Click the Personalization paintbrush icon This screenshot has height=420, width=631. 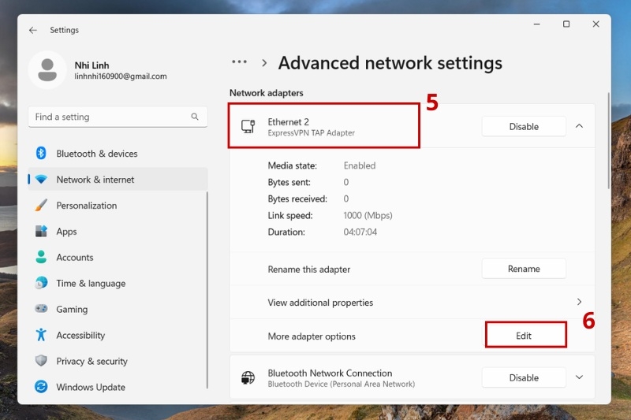(41, 205)
